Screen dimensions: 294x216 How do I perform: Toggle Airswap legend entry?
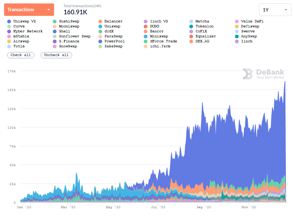pyautogui.click(x=18, y=41)
